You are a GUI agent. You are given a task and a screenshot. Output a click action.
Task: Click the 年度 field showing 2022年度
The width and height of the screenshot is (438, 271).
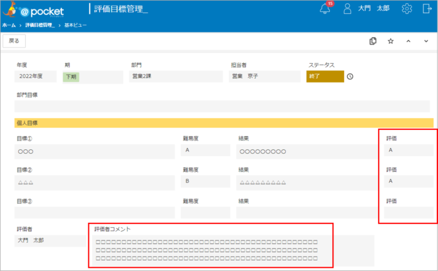click(36, 76)
